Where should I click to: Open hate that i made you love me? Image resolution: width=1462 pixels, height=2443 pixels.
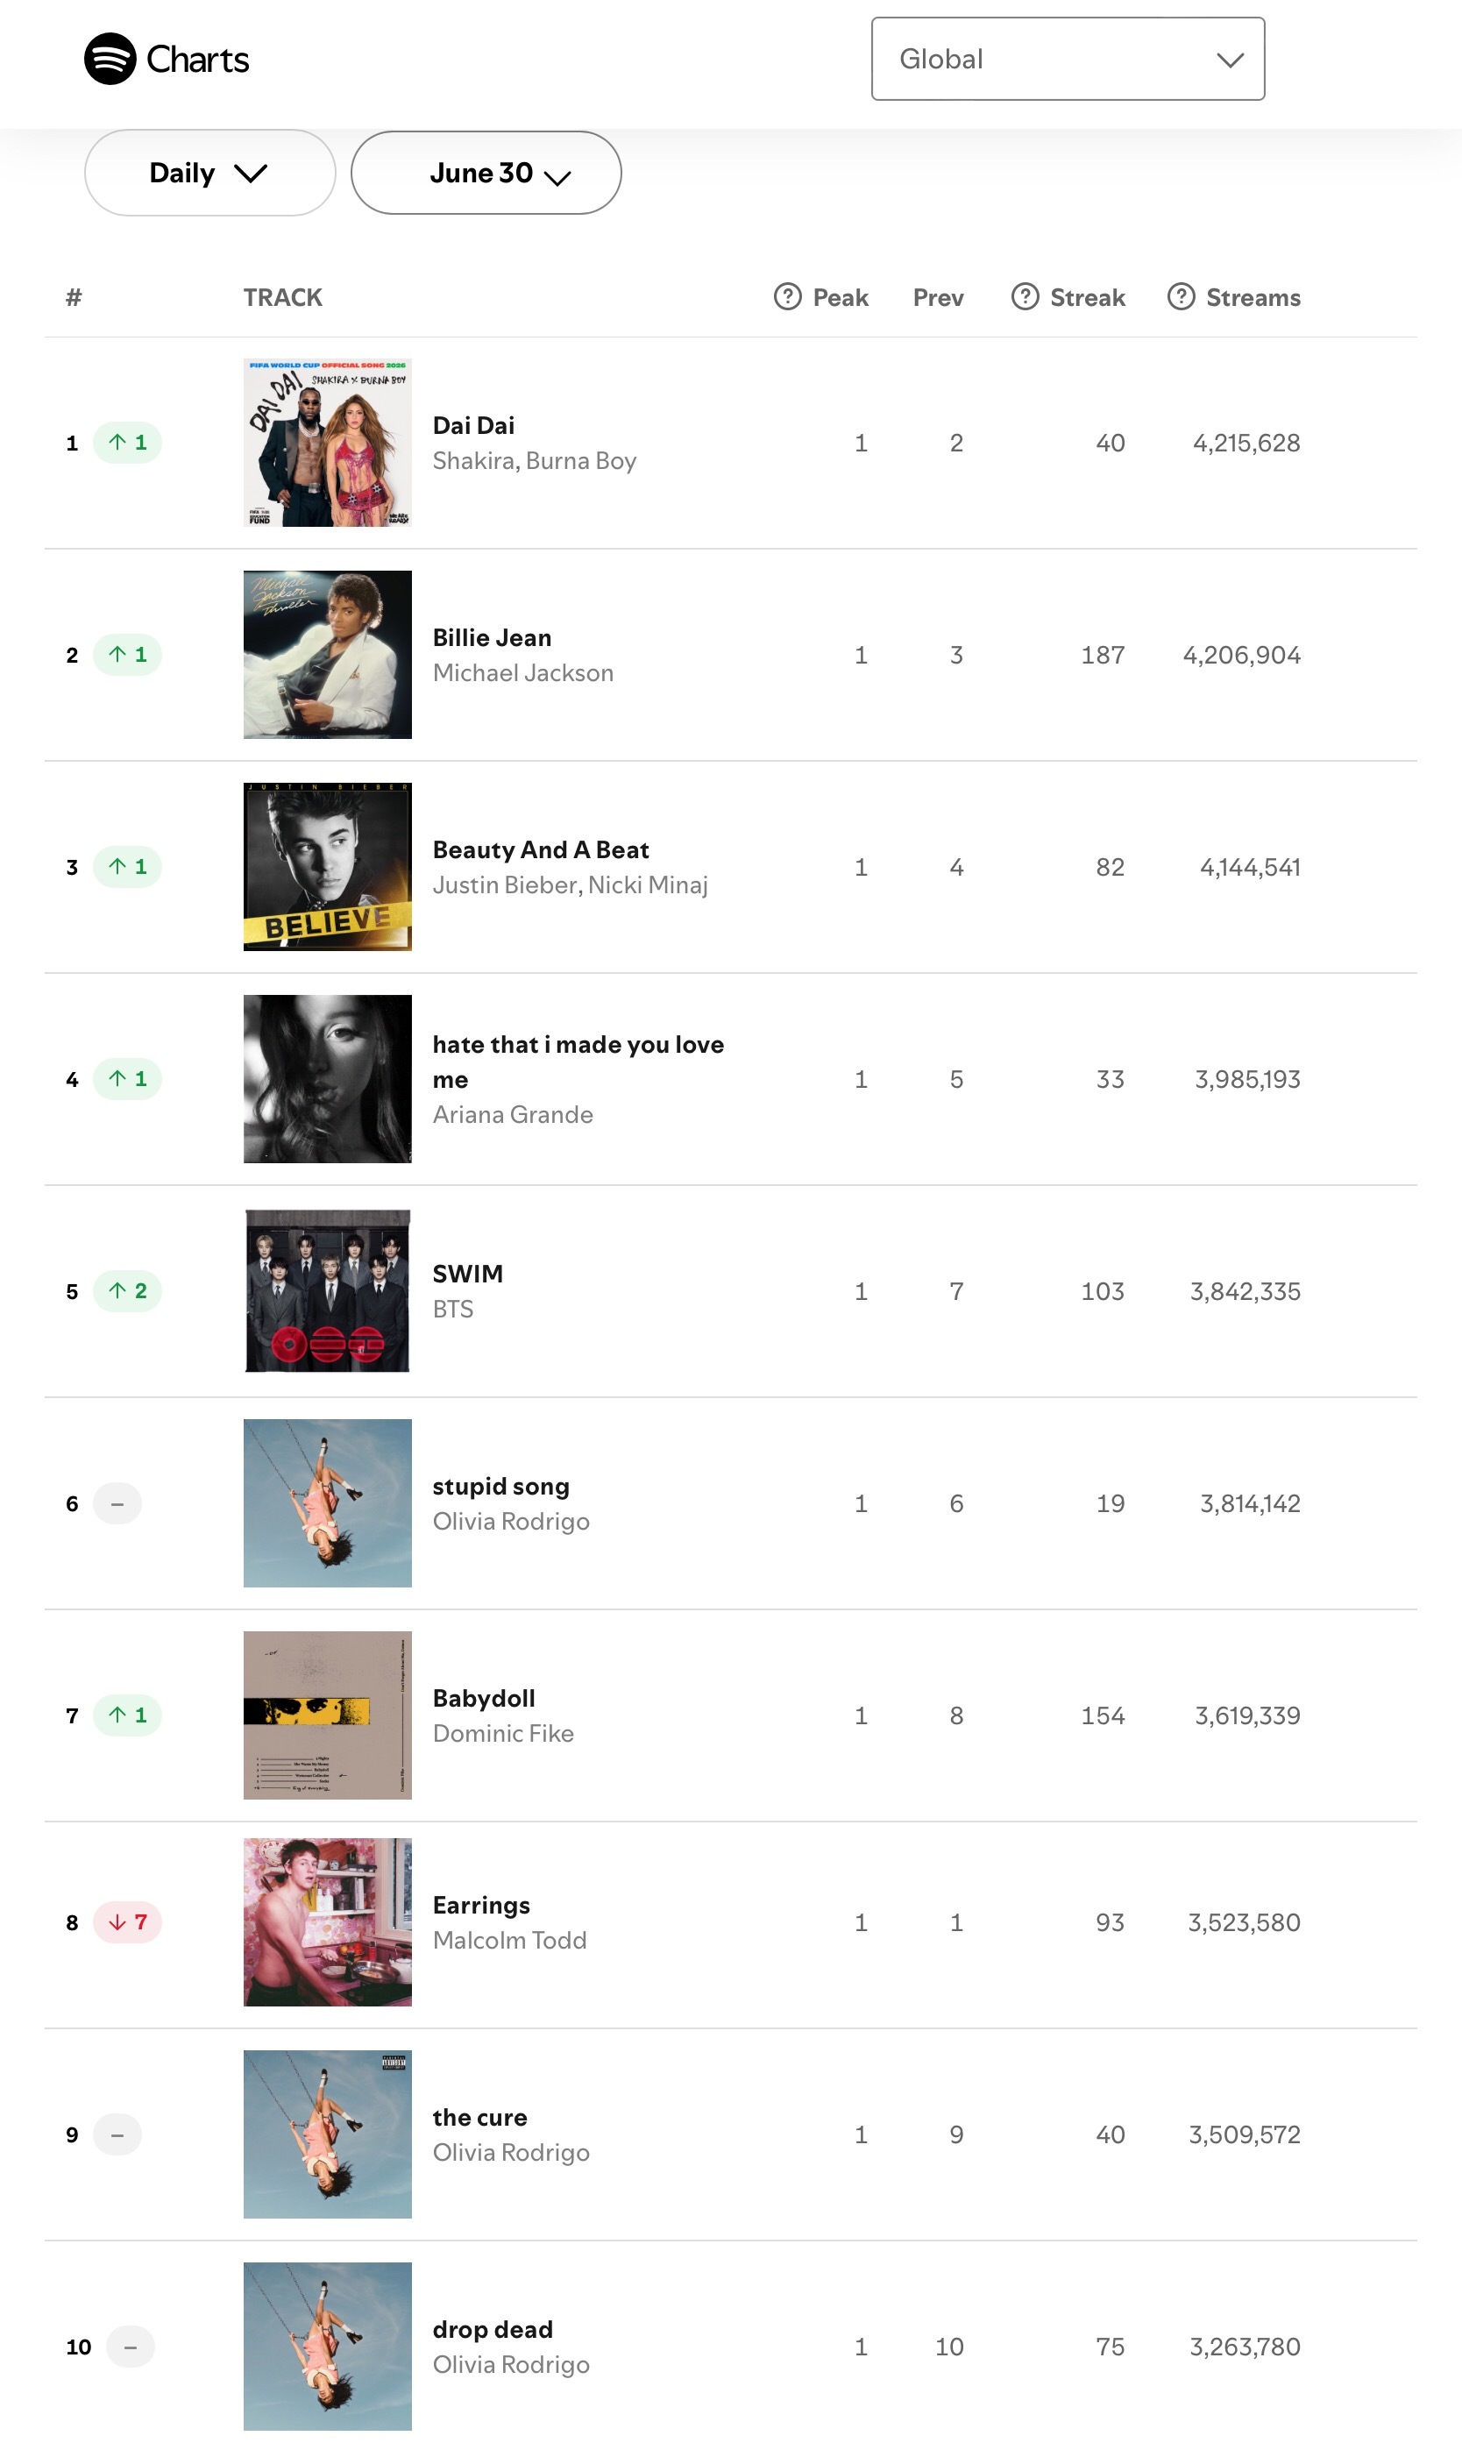[x=578, y=1062]
